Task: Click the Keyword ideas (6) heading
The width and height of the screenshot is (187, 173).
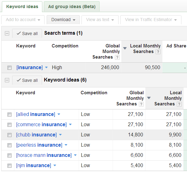Action: point(65,80)
